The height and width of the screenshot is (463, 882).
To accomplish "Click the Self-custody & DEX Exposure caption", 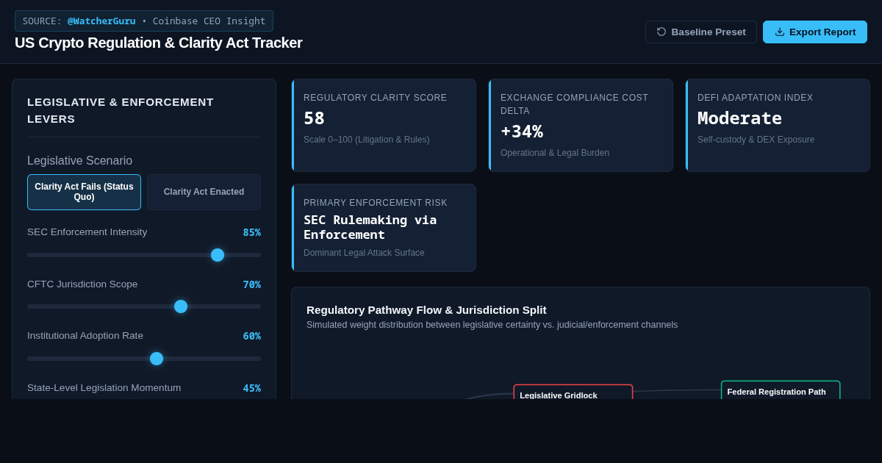I will point(756,140).
